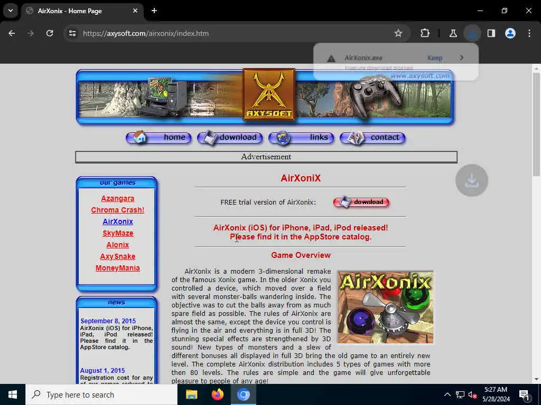Open the Downloads toolbar icon
This screenshot has height=405, width=541.
click(x=472, y=33)
